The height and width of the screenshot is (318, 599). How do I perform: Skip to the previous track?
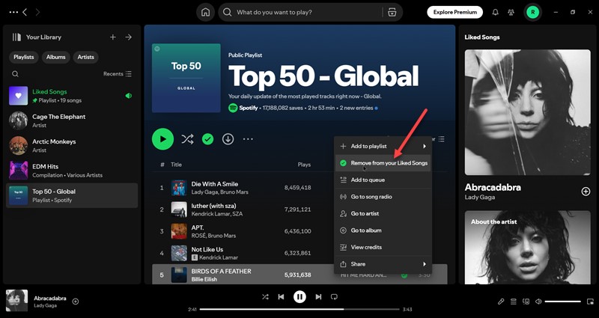pos(282,296)
